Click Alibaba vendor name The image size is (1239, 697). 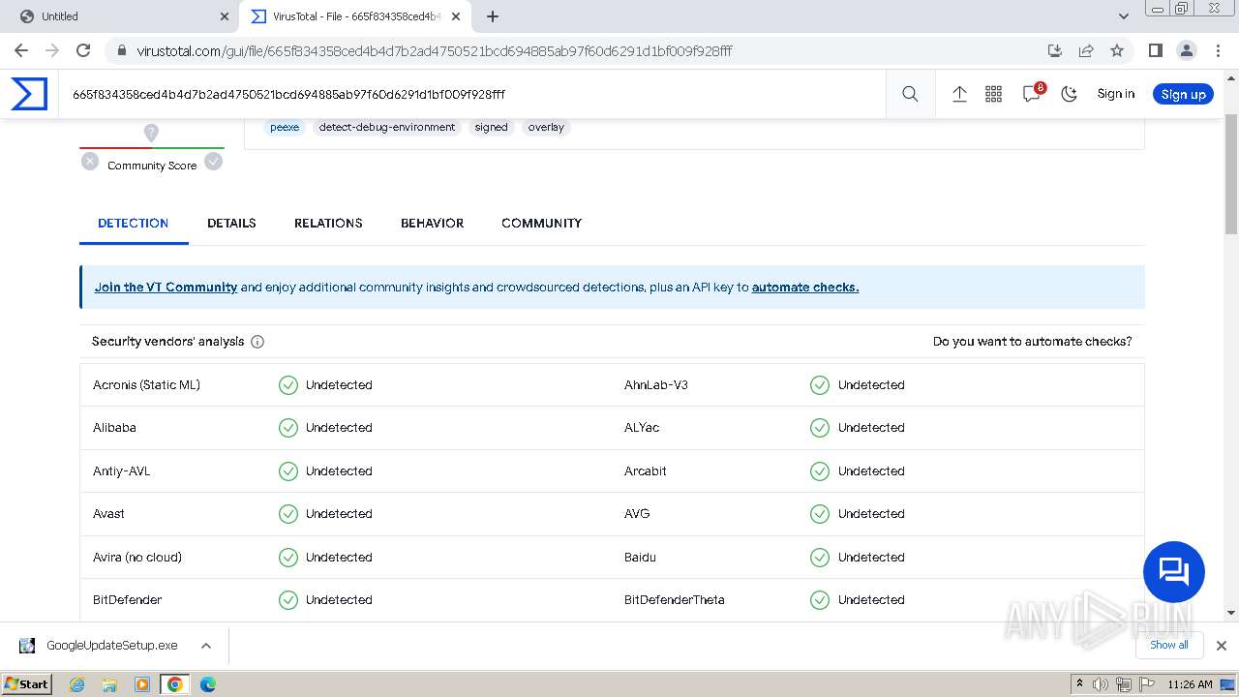click(114, 428)
